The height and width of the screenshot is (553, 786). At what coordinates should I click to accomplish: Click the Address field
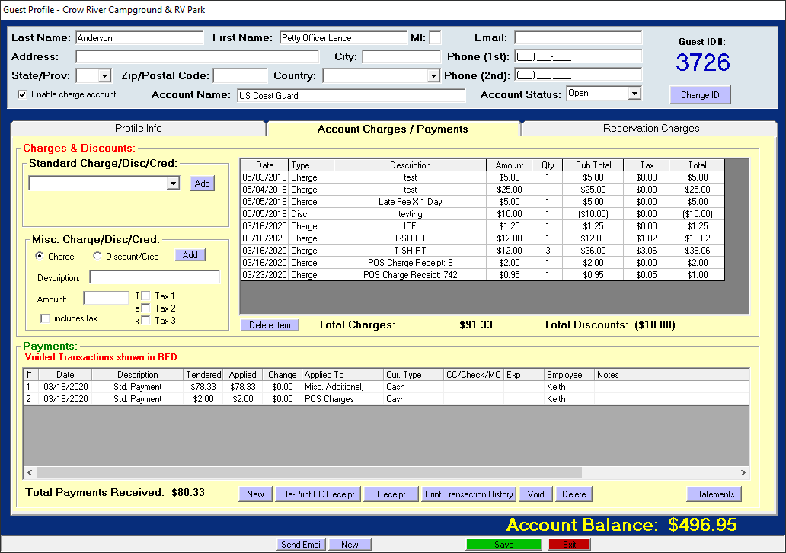pyautogui.click(x=197, y=56)
